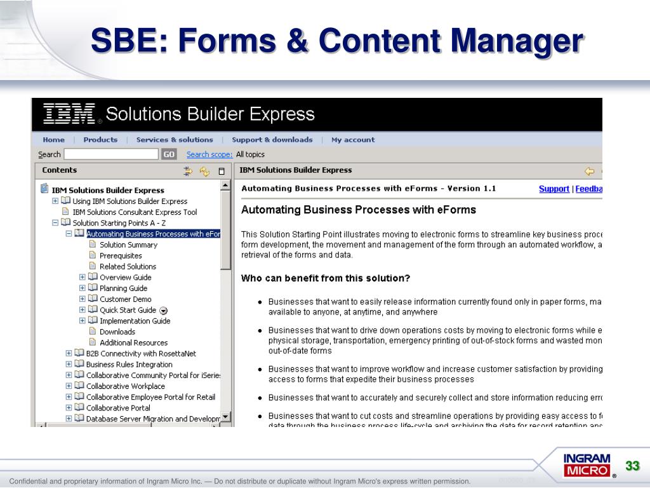Click the book icon beside Implementation Guide
The height and width of the screenshot is (488, 650).
(93, 320)
